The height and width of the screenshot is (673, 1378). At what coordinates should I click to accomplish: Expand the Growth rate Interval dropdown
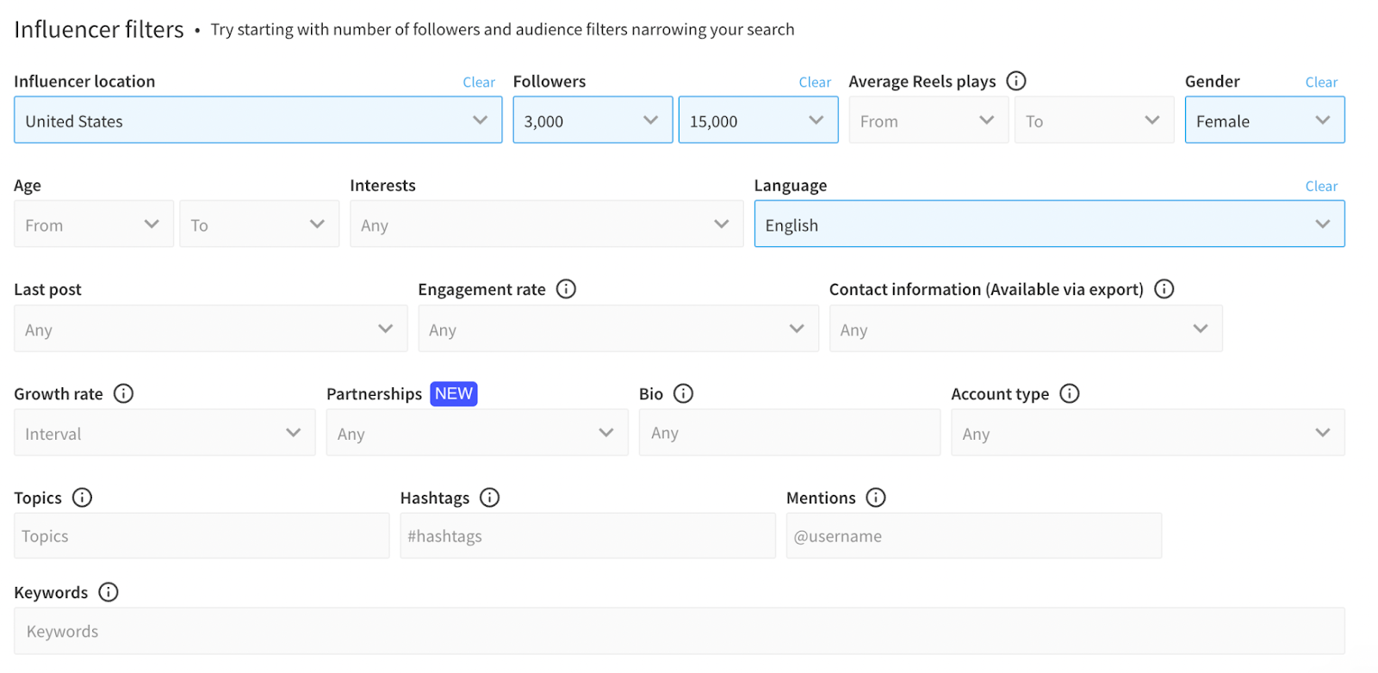coord(164,433)
